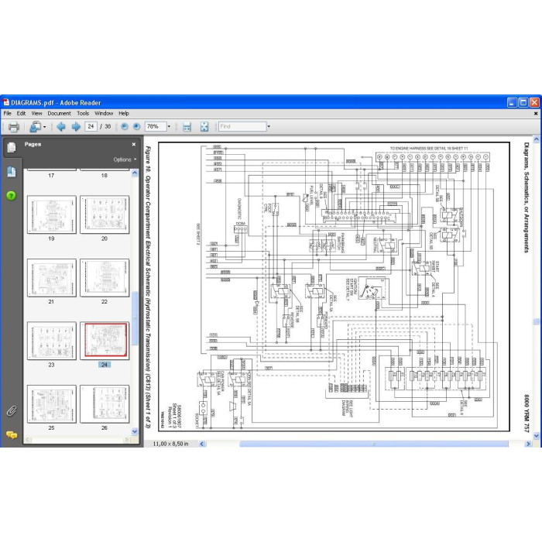Open the Attachments paperclip panel

12,411
